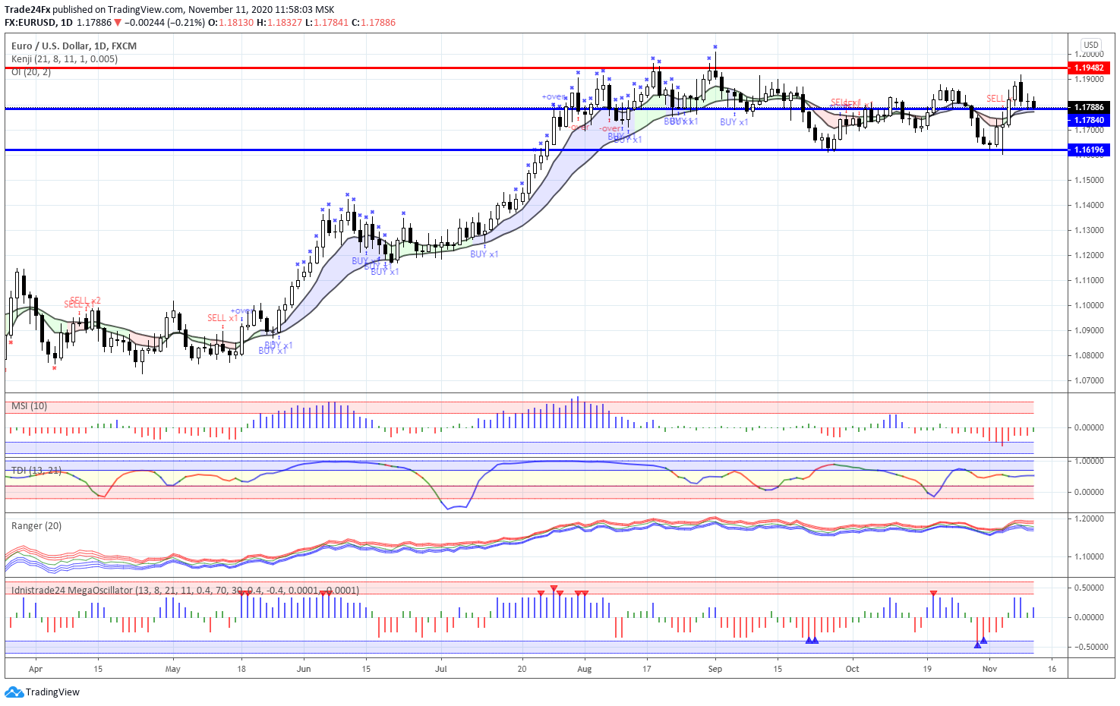This screenshot has width=1120, height=706.
Task: Click the Ranger (20) indicator label
Action: (x=36, y=525)
